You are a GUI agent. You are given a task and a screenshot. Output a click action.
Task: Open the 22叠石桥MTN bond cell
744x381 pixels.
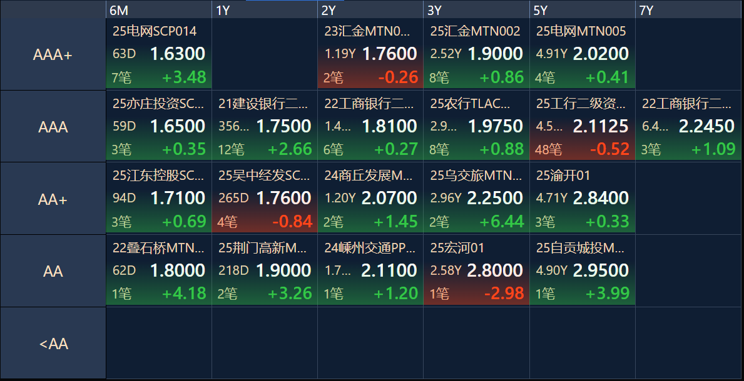[x=159, y=270]
